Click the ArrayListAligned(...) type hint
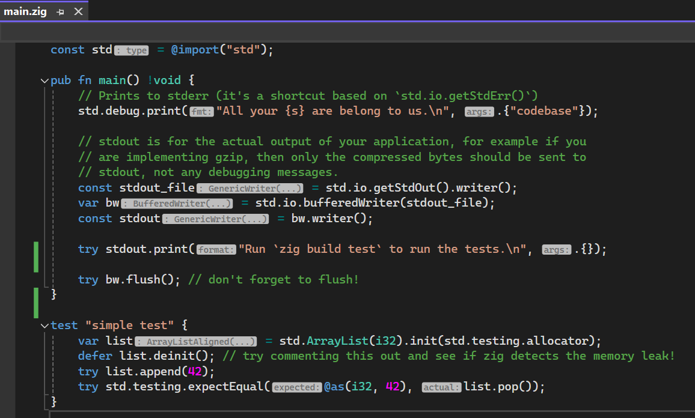Screen dimensions: 695x418 [196, 342]
